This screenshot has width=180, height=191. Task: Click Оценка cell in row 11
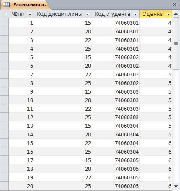156,109
